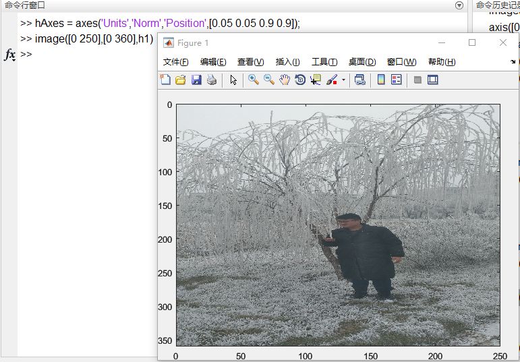The width and height of the screenshot is (520, 362).
Task: Click the MATLAB logo in Figure 1 title bar
Action: 169,42
